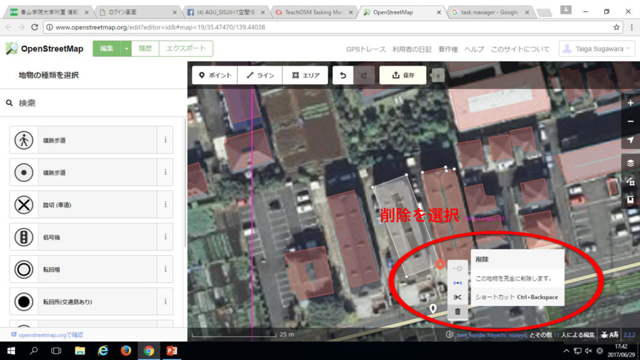Image resolution: width=640 pixels, height=360 pixels.
Task: Click the geolocate arrow icon on map
Action: coord(630,140)
